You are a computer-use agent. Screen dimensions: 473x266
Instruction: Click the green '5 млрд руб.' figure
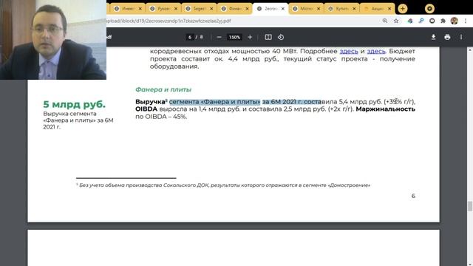[x=74, y=104]
